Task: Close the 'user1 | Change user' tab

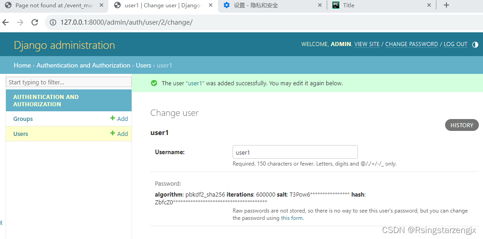Action: pyautogui.click(x=211, y=5)
